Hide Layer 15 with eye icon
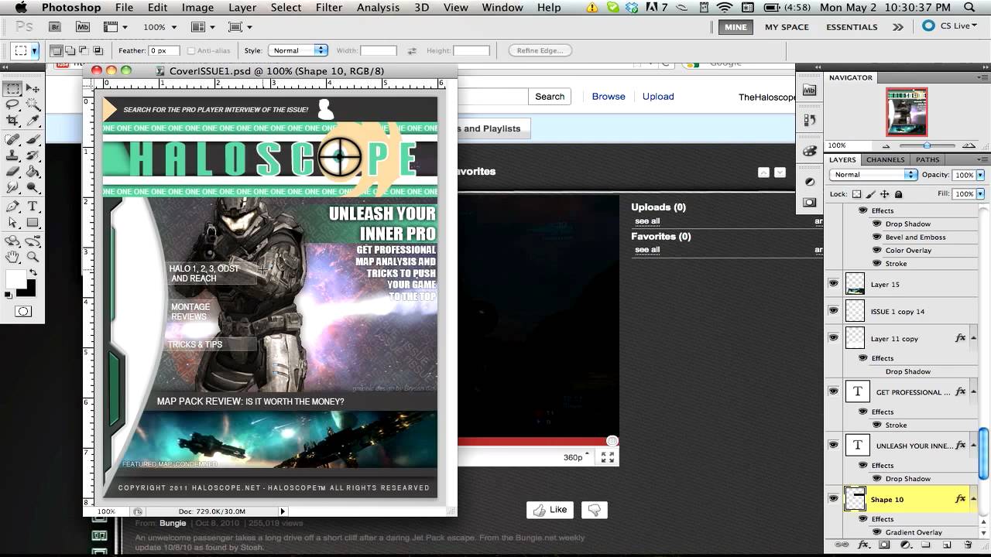The height and width of the screenshot is (557, 991). click(833, 284)
